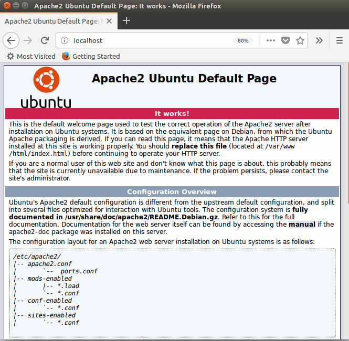Expand the toolbar overflow chevron

point(319,40)
